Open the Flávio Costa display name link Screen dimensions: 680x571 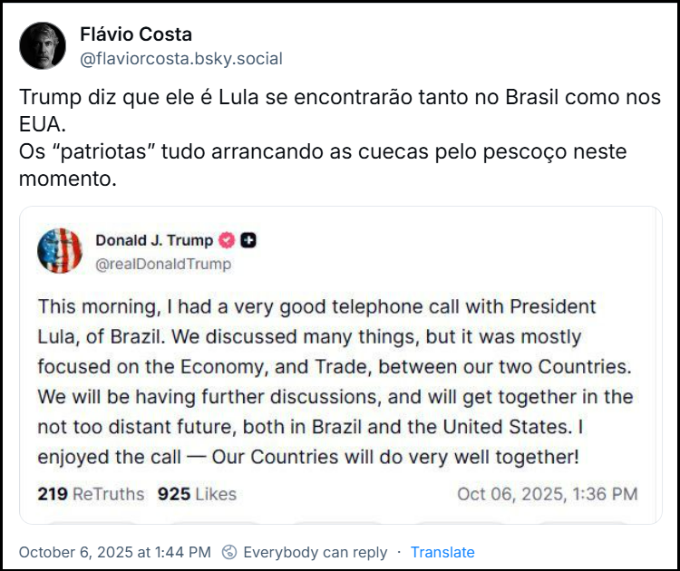point(136,34)
